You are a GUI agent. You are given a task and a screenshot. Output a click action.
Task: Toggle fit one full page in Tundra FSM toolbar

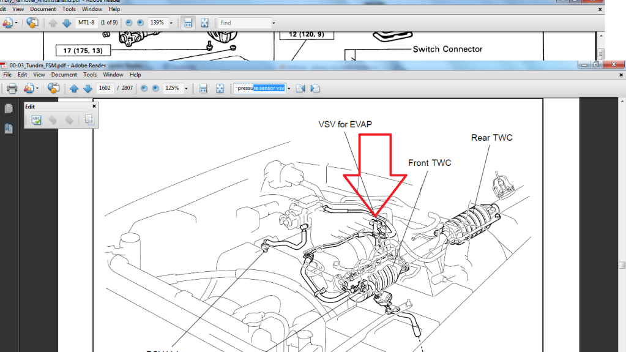pos(220,88)
